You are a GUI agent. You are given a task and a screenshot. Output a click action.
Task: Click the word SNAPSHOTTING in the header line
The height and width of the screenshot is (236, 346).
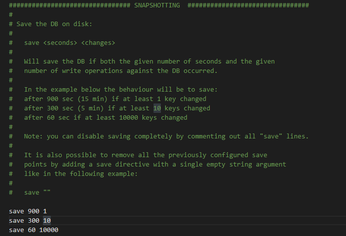click(157, 5)
